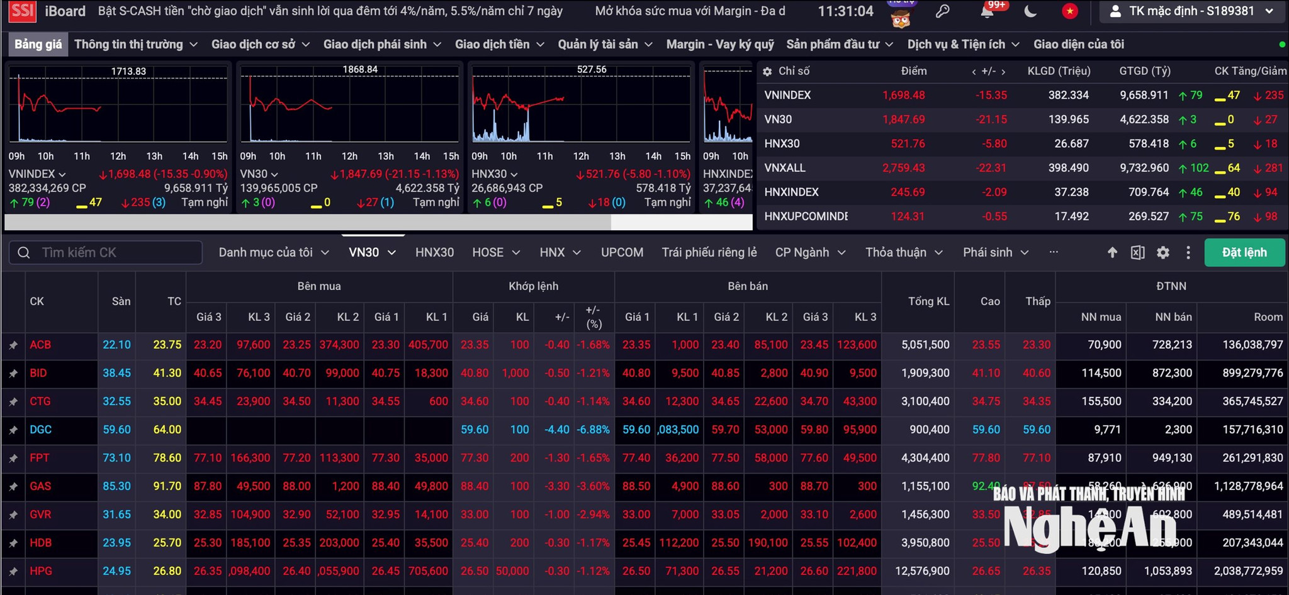Expand the VNINDEX chart selector
The width and height of the screenshot is (1289, 595).
click(x=37, y=174)
